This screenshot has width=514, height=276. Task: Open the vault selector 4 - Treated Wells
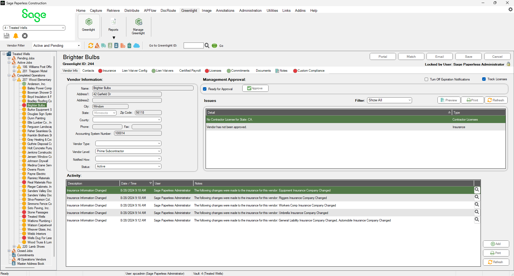click(34, 28)
